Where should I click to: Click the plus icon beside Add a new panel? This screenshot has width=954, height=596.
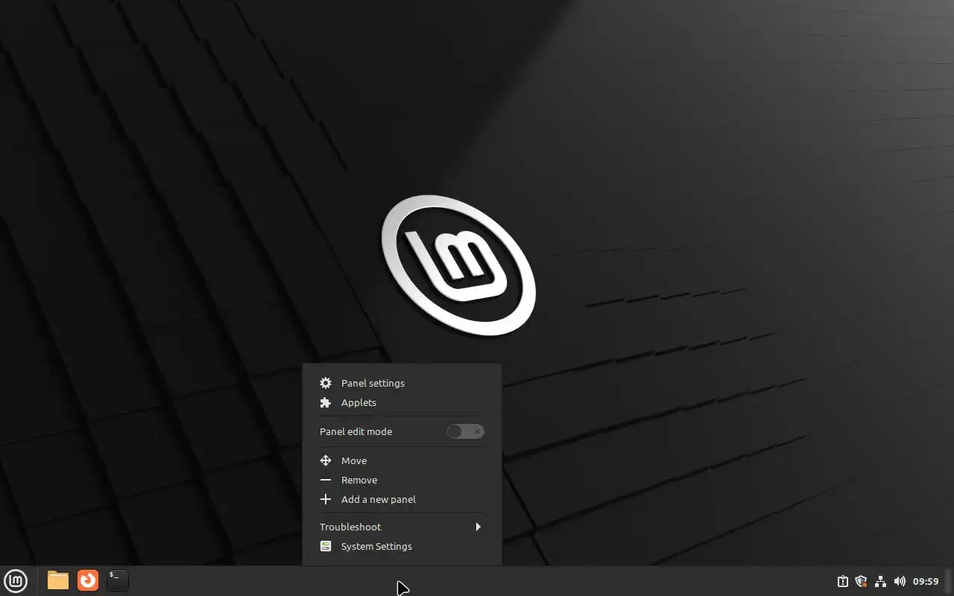[326, 499]
